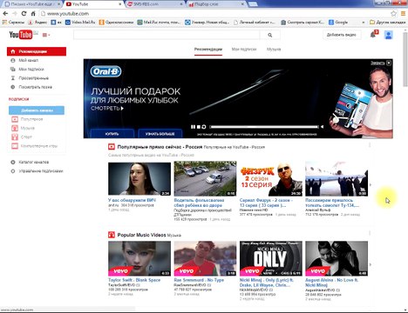
Task: Bookmark this page with the star
Action: click(393, 13)
